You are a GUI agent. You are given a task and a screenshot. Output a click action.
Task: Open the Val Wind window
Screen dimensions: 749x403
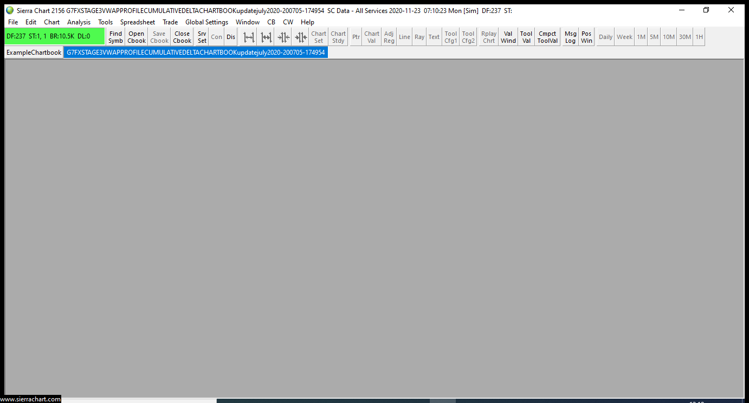pos(508,37)
